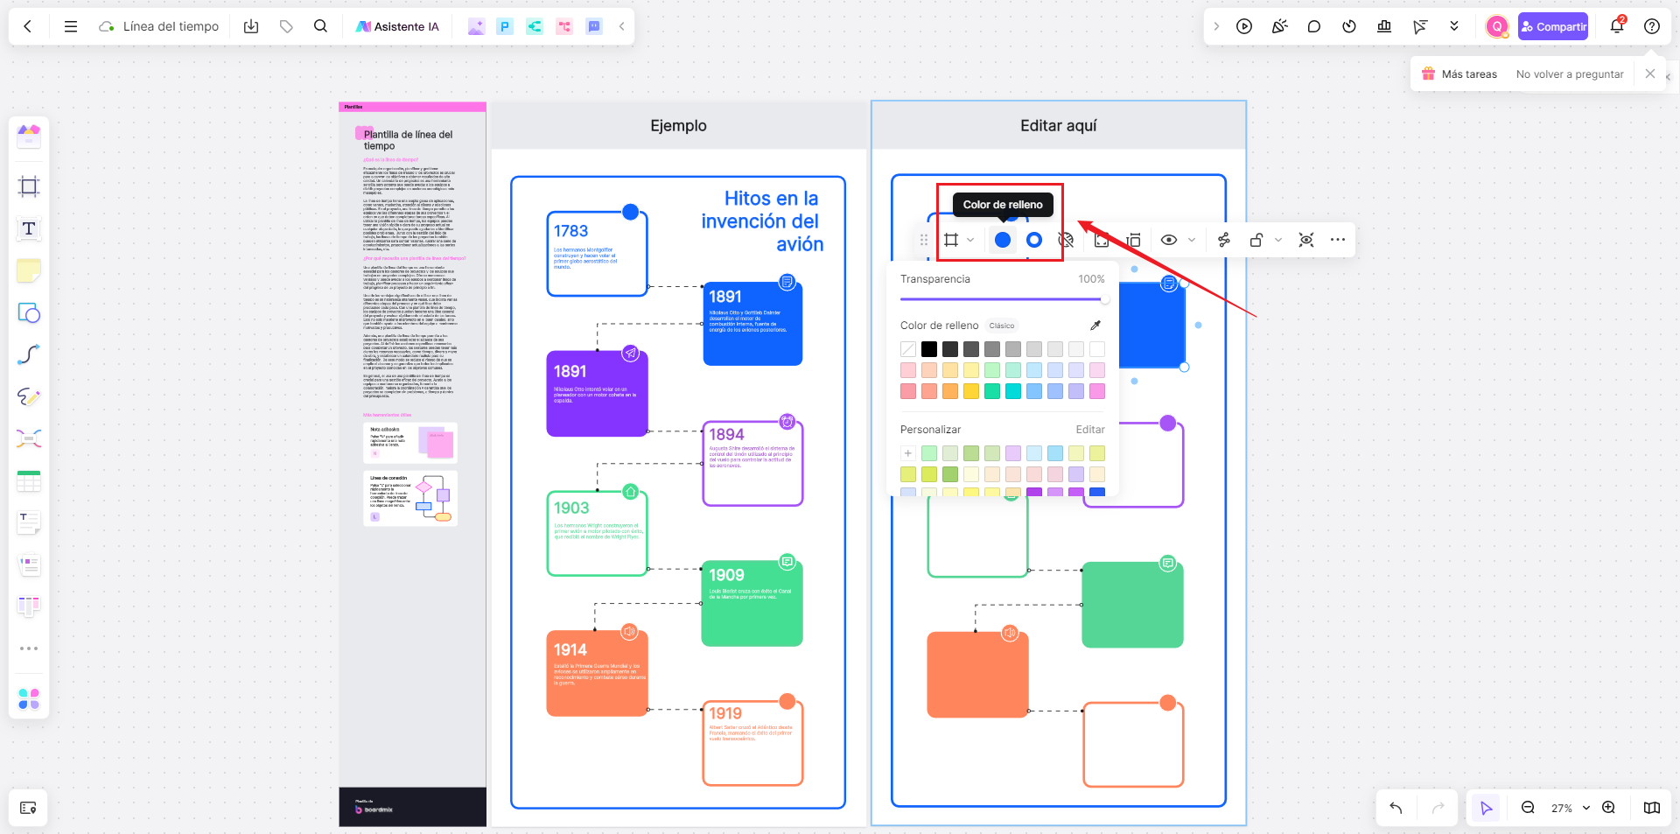Show more sidebar tools ellipsis
1680x834 pixels.
[x=29, y=648]
